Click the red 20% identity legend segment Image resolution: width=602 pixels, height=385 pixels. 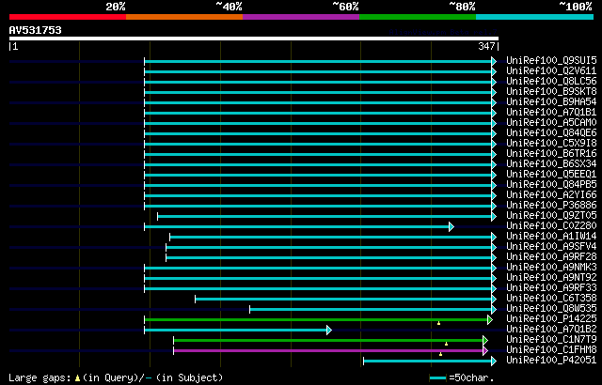(68, 17)
